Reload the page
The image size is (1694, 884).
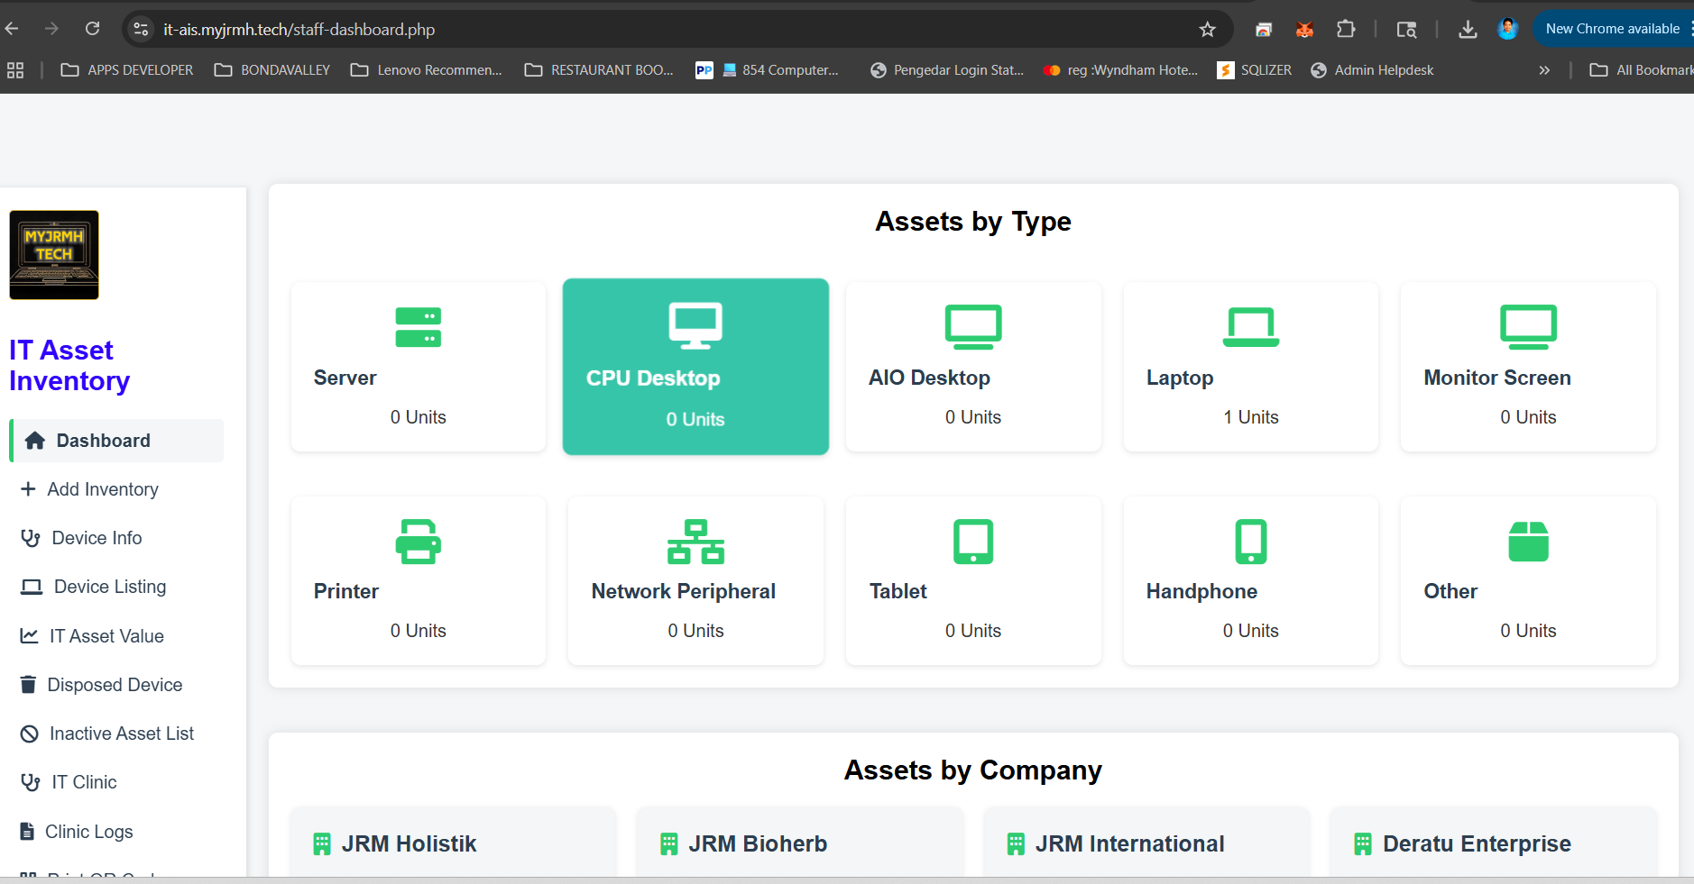tap(91, 28)
